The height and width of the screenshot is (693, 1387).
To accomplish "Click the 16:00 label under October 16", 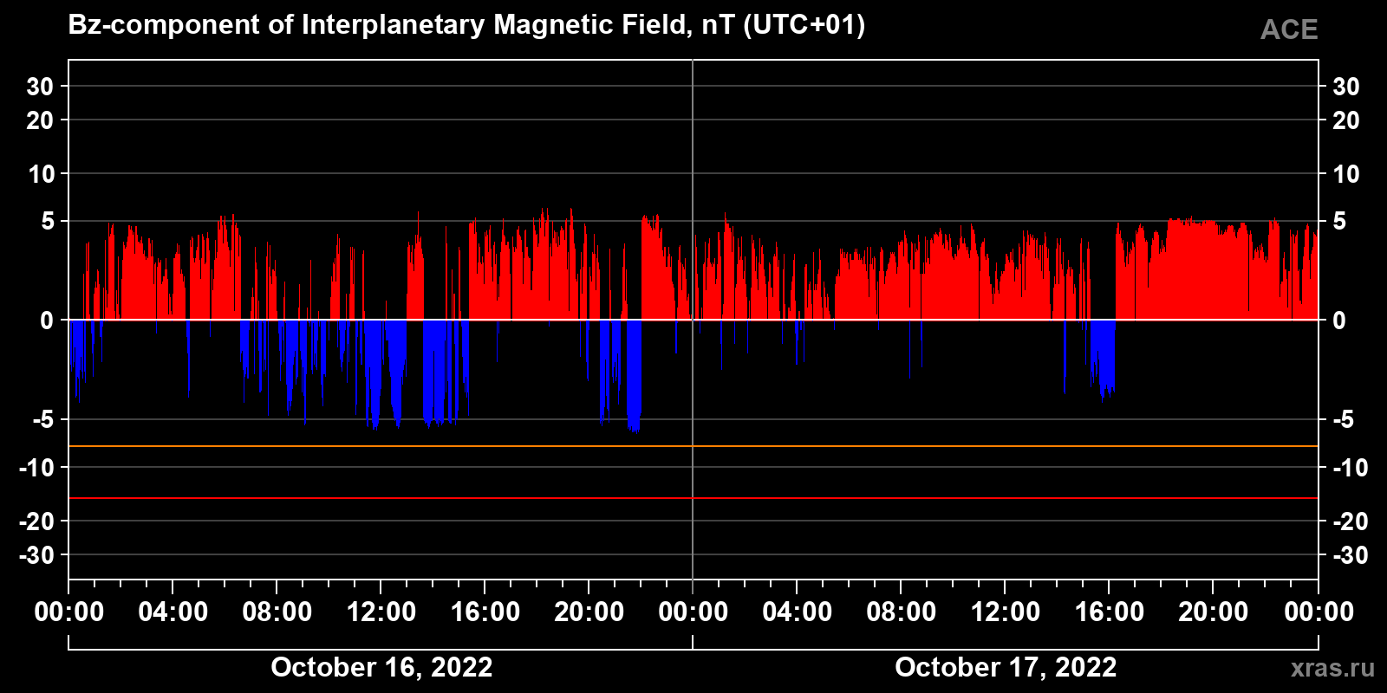I will pyautogui.click(x=485, y=612).
